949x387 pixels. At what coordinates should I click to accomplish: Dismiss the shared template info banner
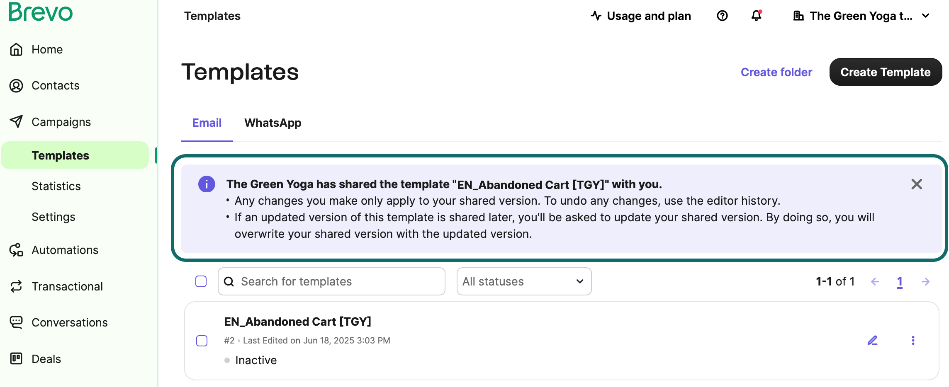point(917,184)
